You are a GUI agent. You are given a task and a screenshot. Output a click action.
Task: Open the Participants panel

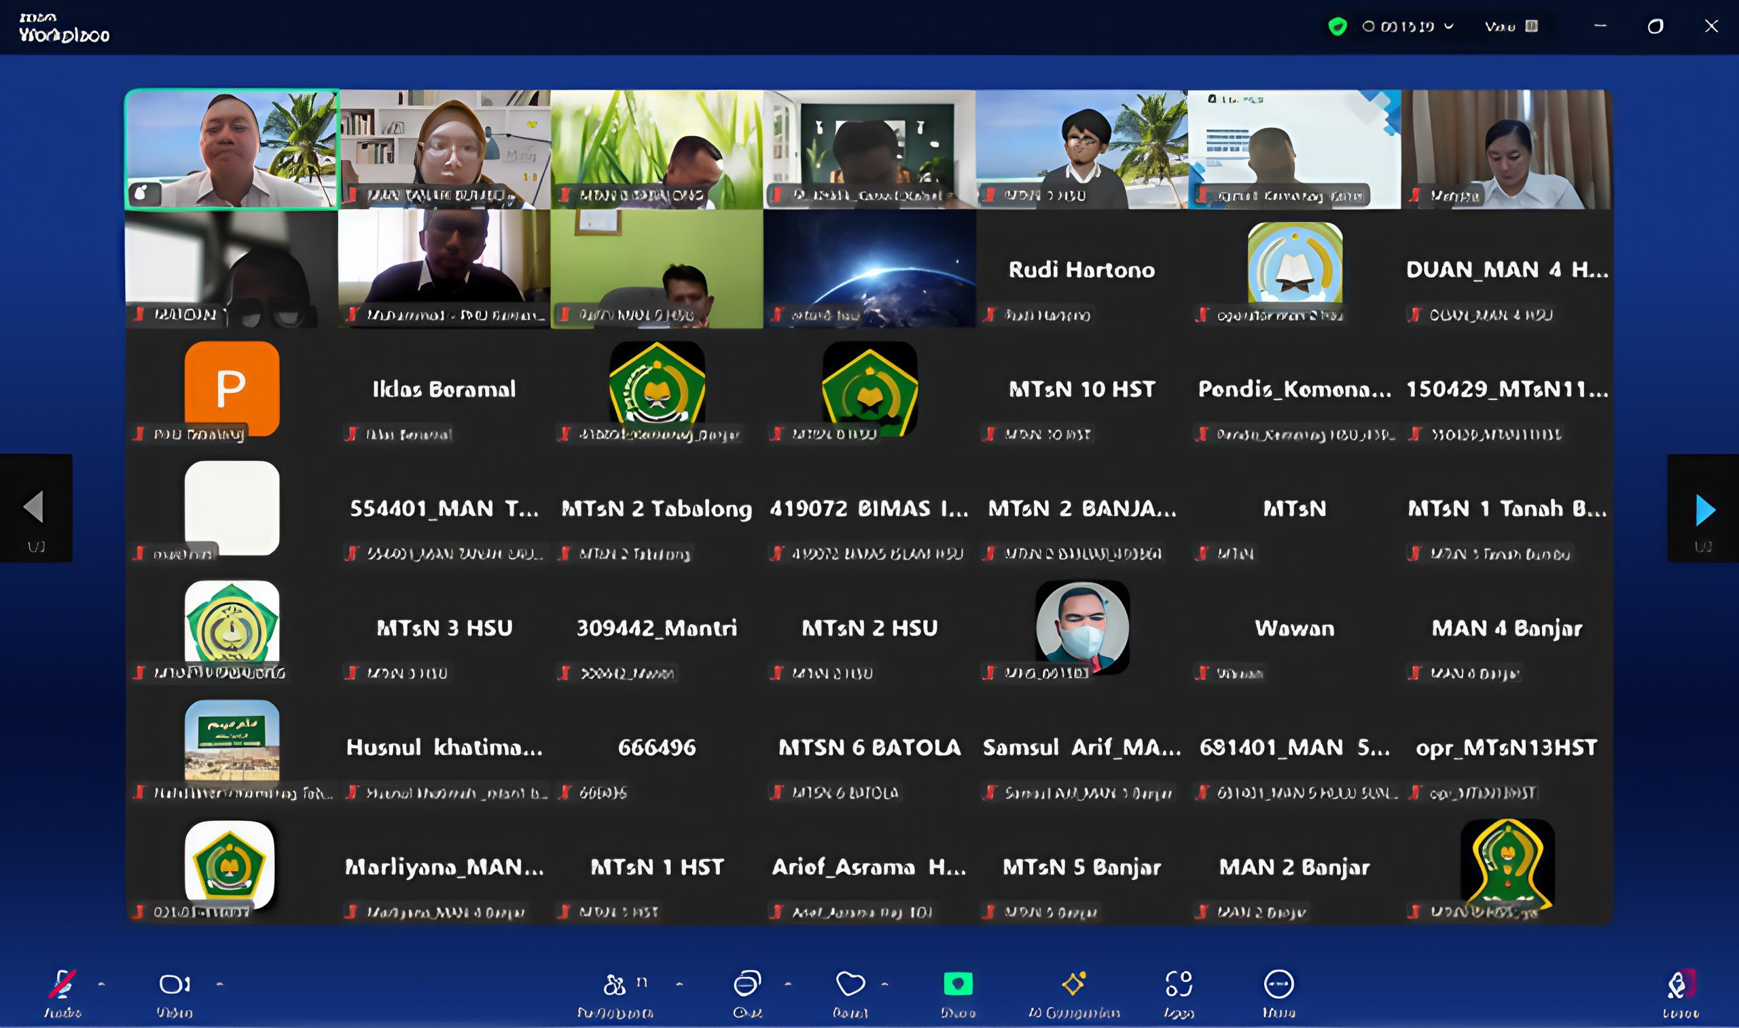click(615, 985)
